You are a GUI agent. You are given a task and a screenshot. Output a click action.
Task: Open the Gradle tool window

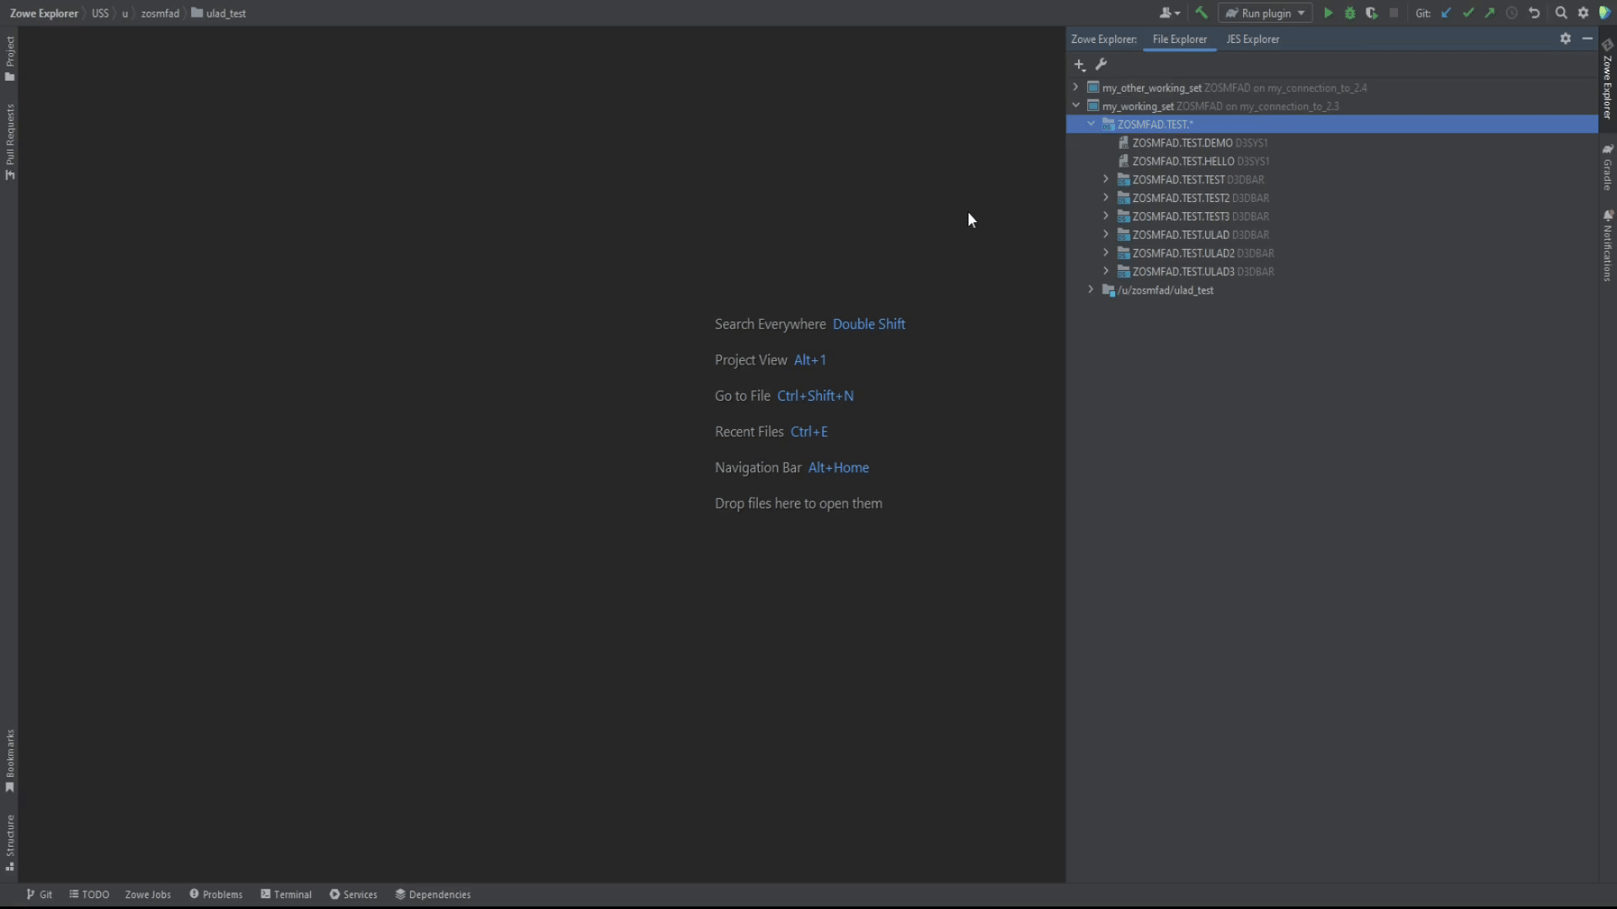1608,168
